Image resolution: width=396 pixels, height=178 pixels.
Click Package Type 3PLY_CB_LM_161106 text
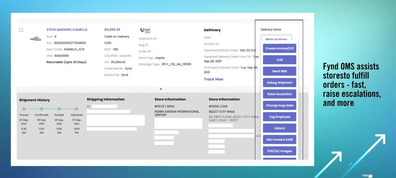(x=165, y=64)
